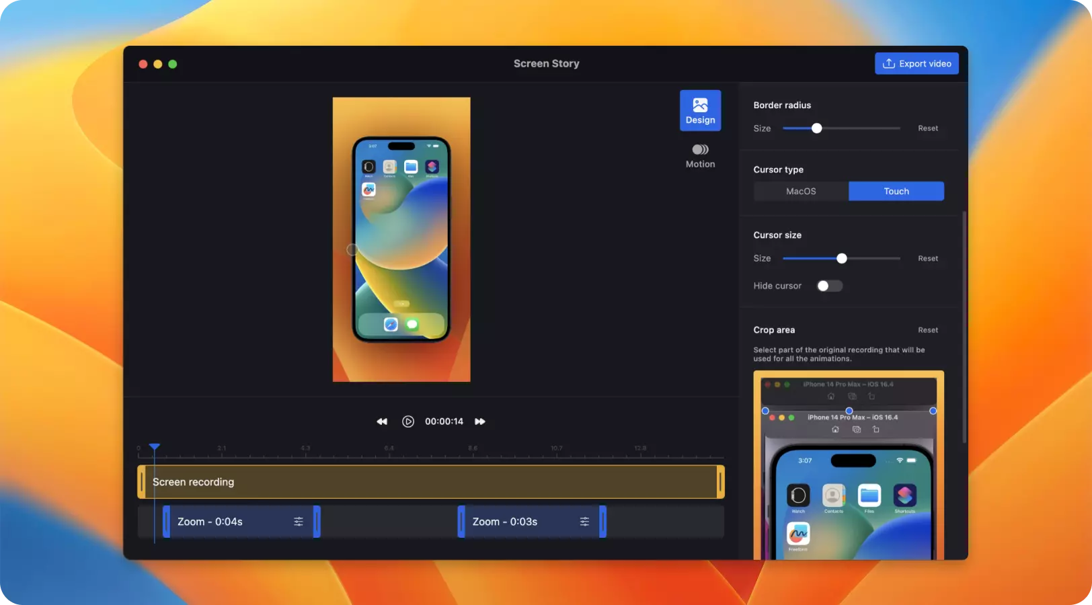This screenshot has height=605, width=1092.
Task: Click the phone video preview
Action: point(401,239)
